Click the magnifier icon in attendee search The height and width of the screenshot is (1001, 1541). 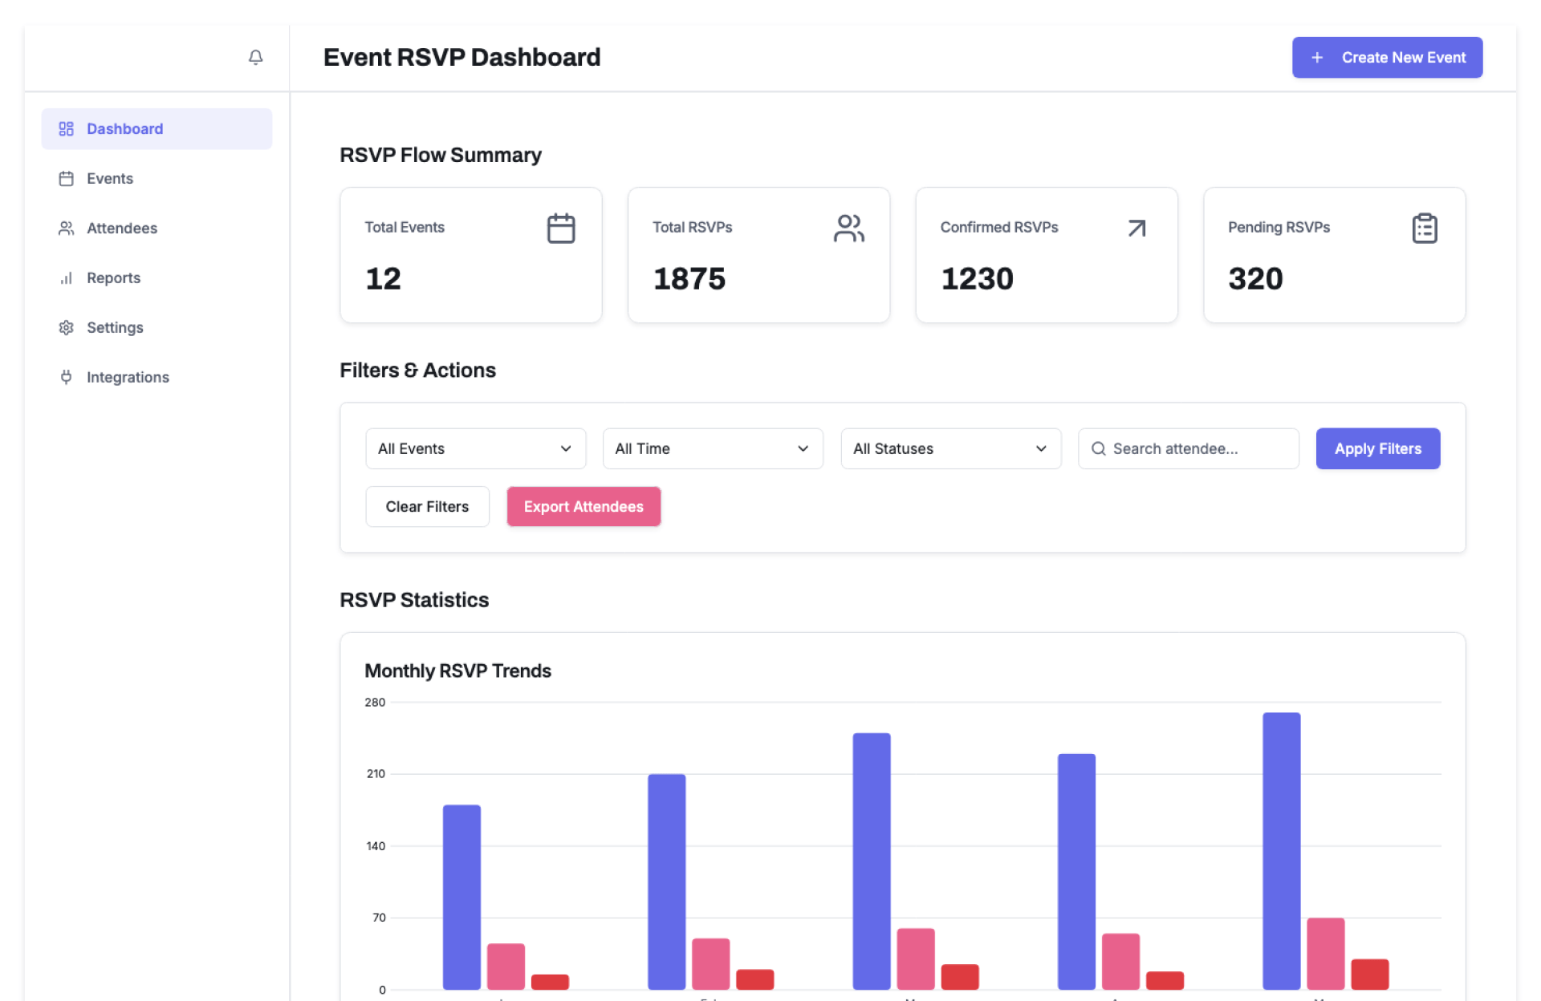click(1098, 448)
